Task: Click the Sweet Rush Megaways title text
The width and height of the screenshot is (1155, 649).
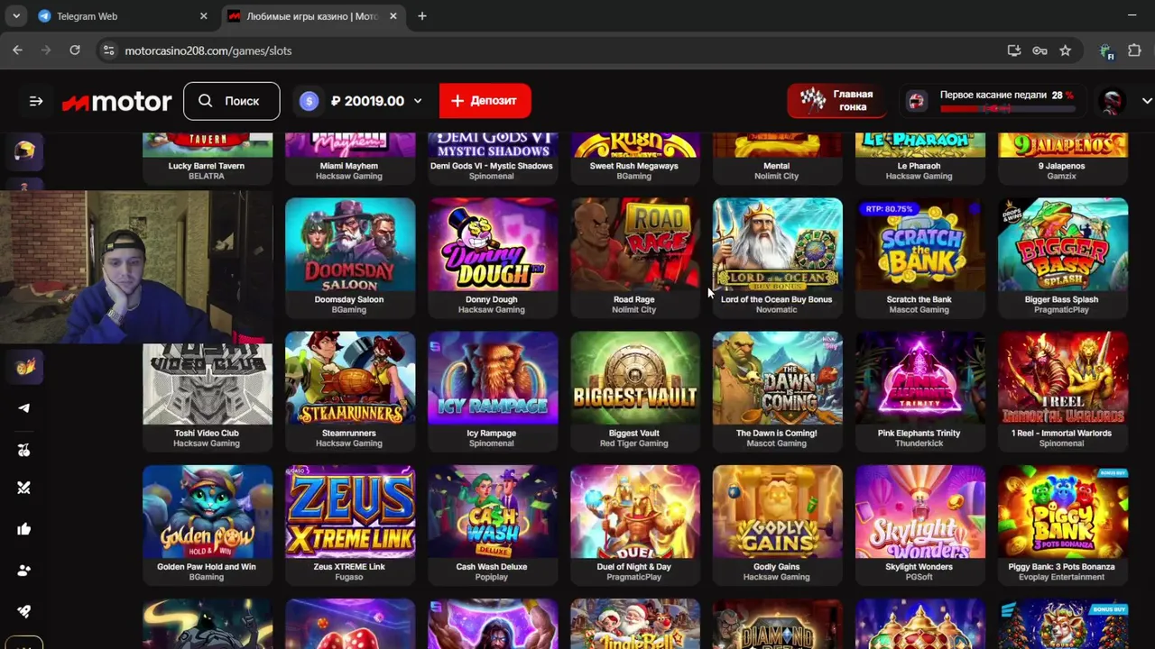Action: tap(634, 166)
